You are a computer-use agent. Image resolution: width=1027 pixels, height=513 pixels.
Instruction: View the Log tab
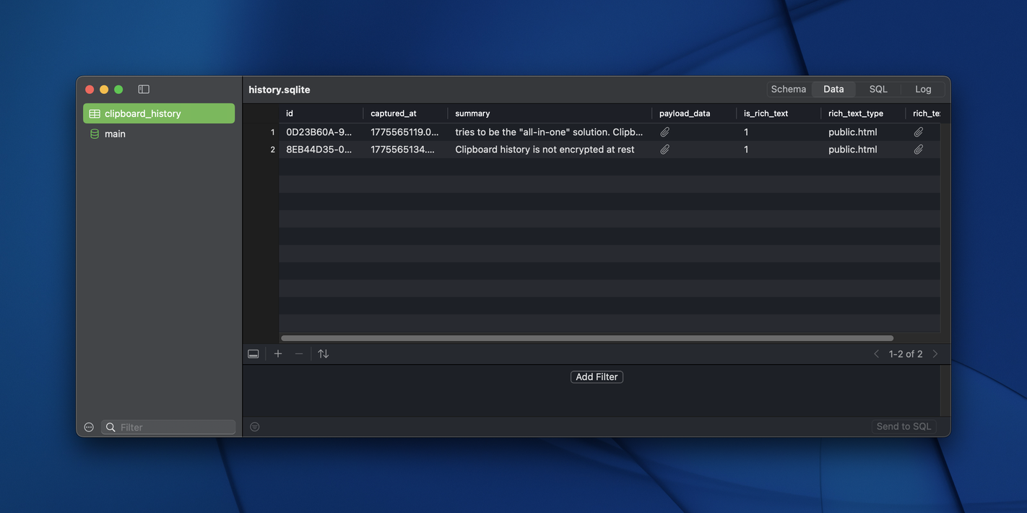tap(922, 89)
